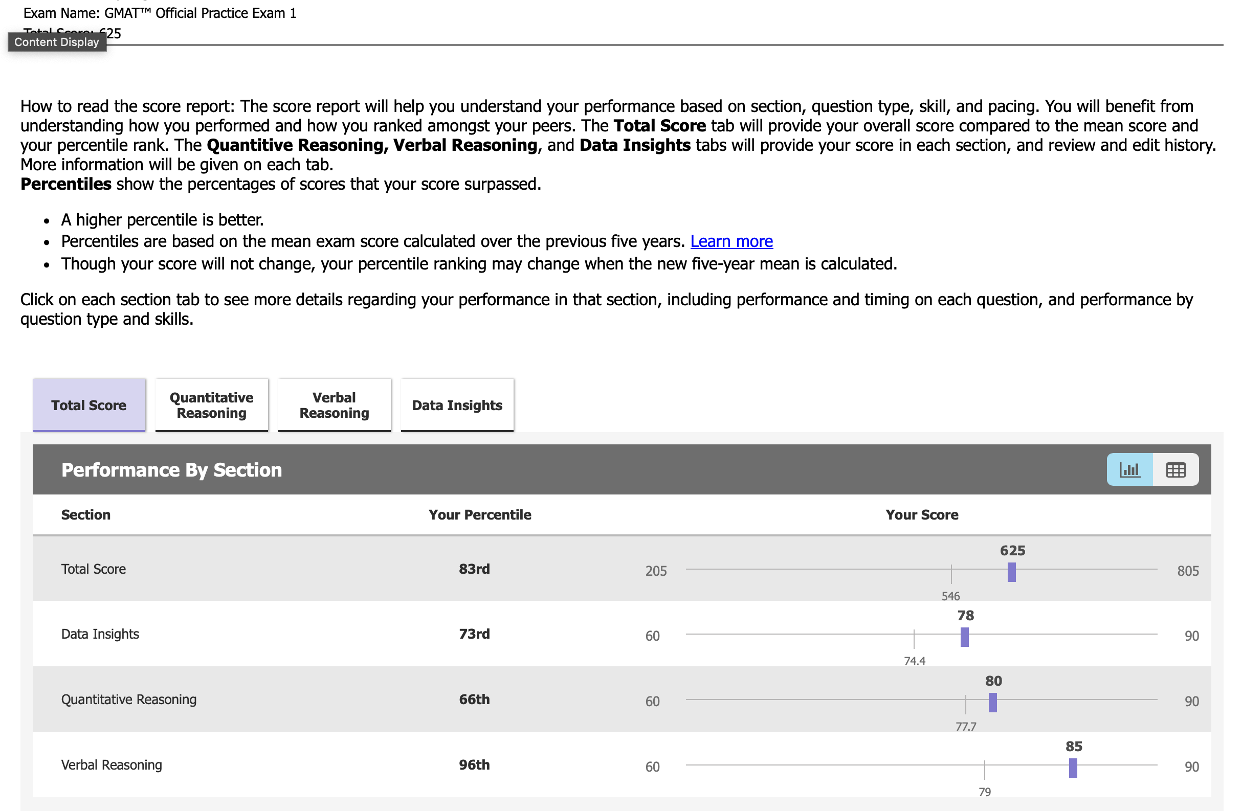Image resolution: width=1242 pixels, height=811 pixels.
Task: Click the Your Percentile column header
Action: tap(480, 515)
